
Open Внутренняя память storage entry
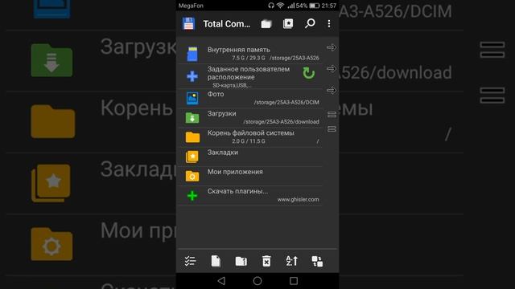tap(249, 54)
